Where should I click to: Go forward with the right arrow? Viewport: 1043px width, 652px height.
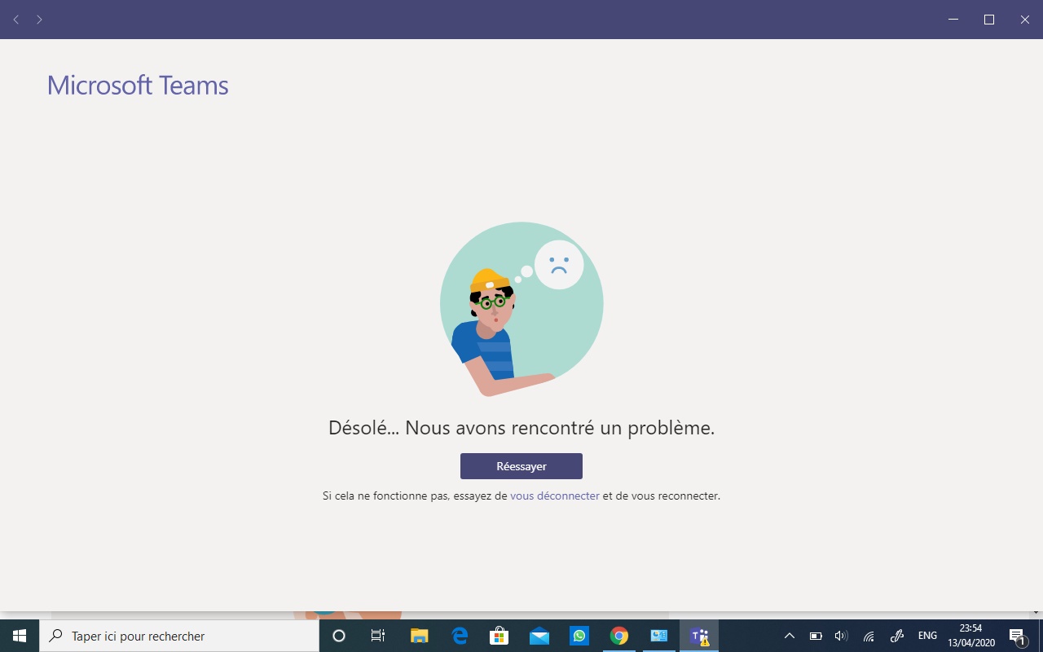tap(39, 20)
